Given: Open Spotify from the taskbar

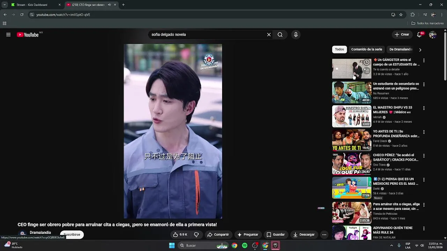Looking at the screenshot, I should tap(244, 245).
